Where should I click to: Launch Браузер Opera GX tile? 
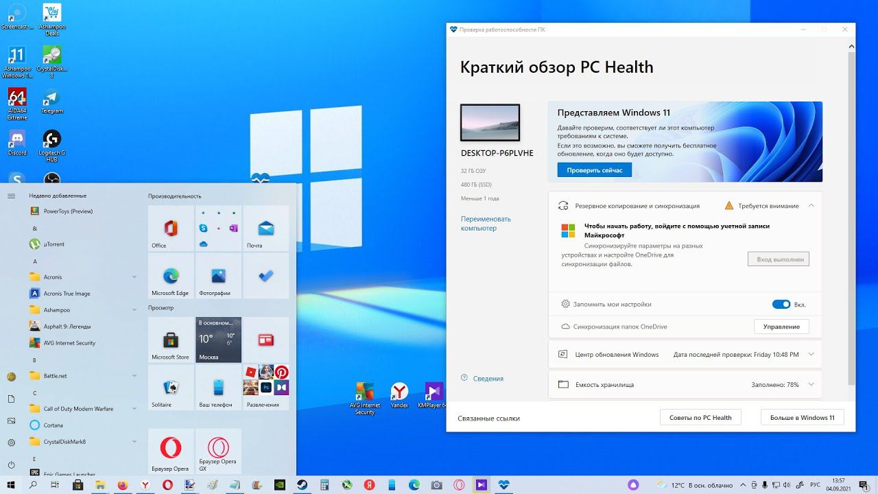(x=218, y=451)
